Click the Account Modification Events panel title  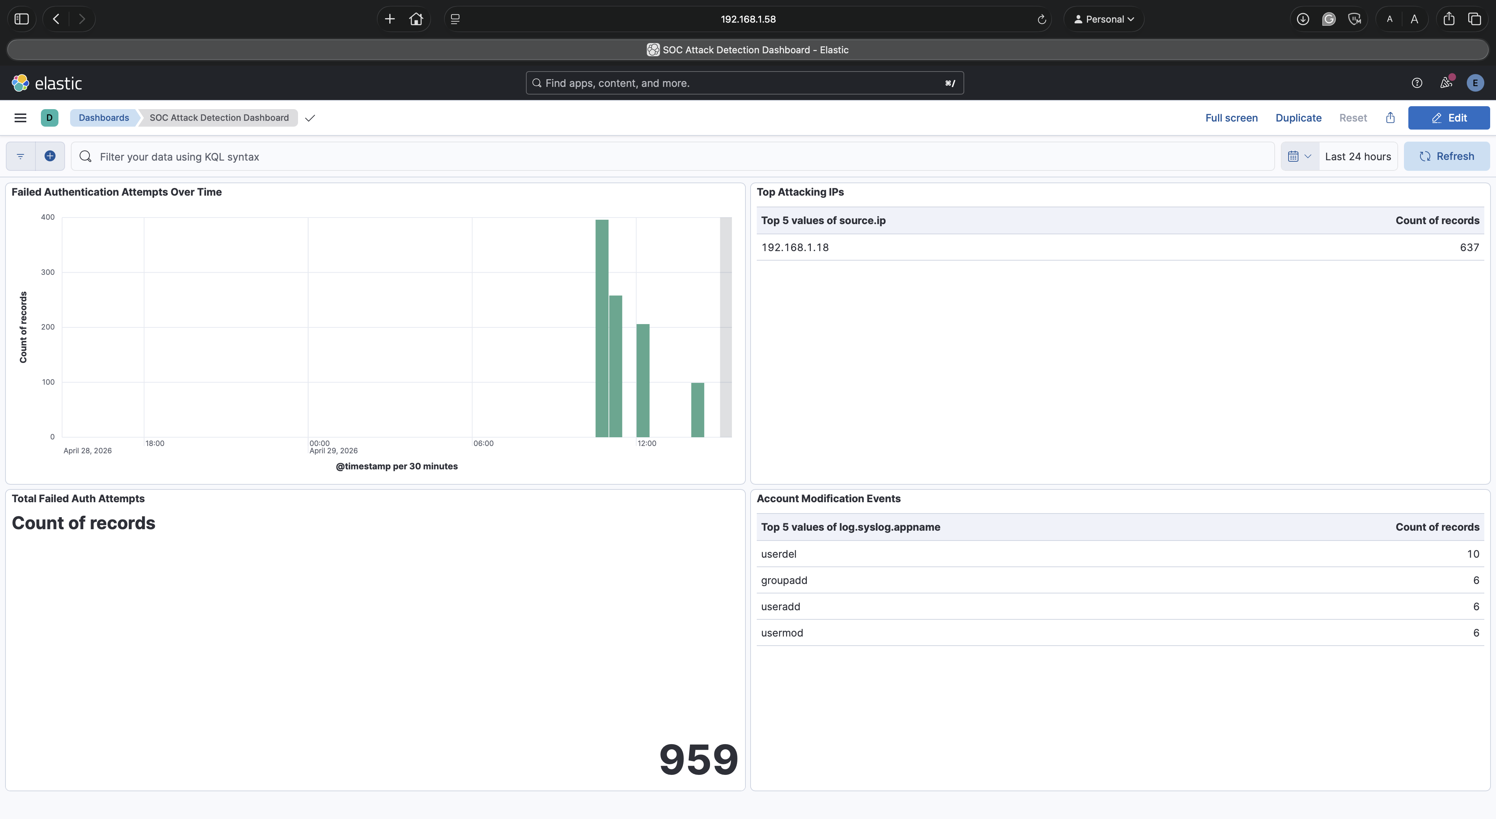(x=828, y=499)
